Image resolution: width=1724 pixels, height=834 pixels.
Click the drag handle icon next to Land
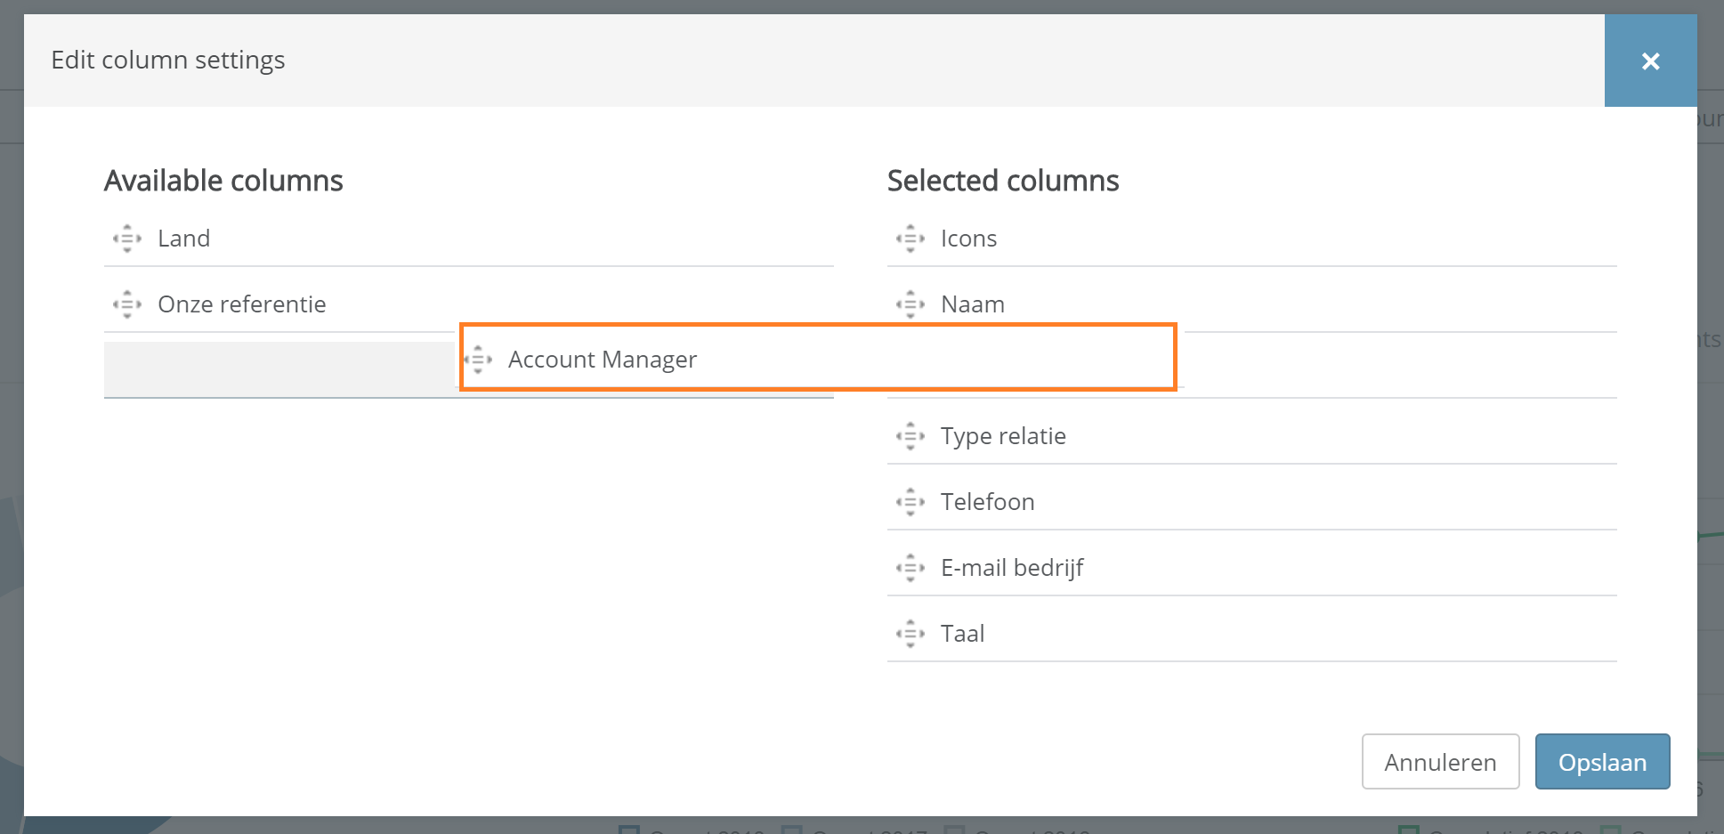(127, 239)
